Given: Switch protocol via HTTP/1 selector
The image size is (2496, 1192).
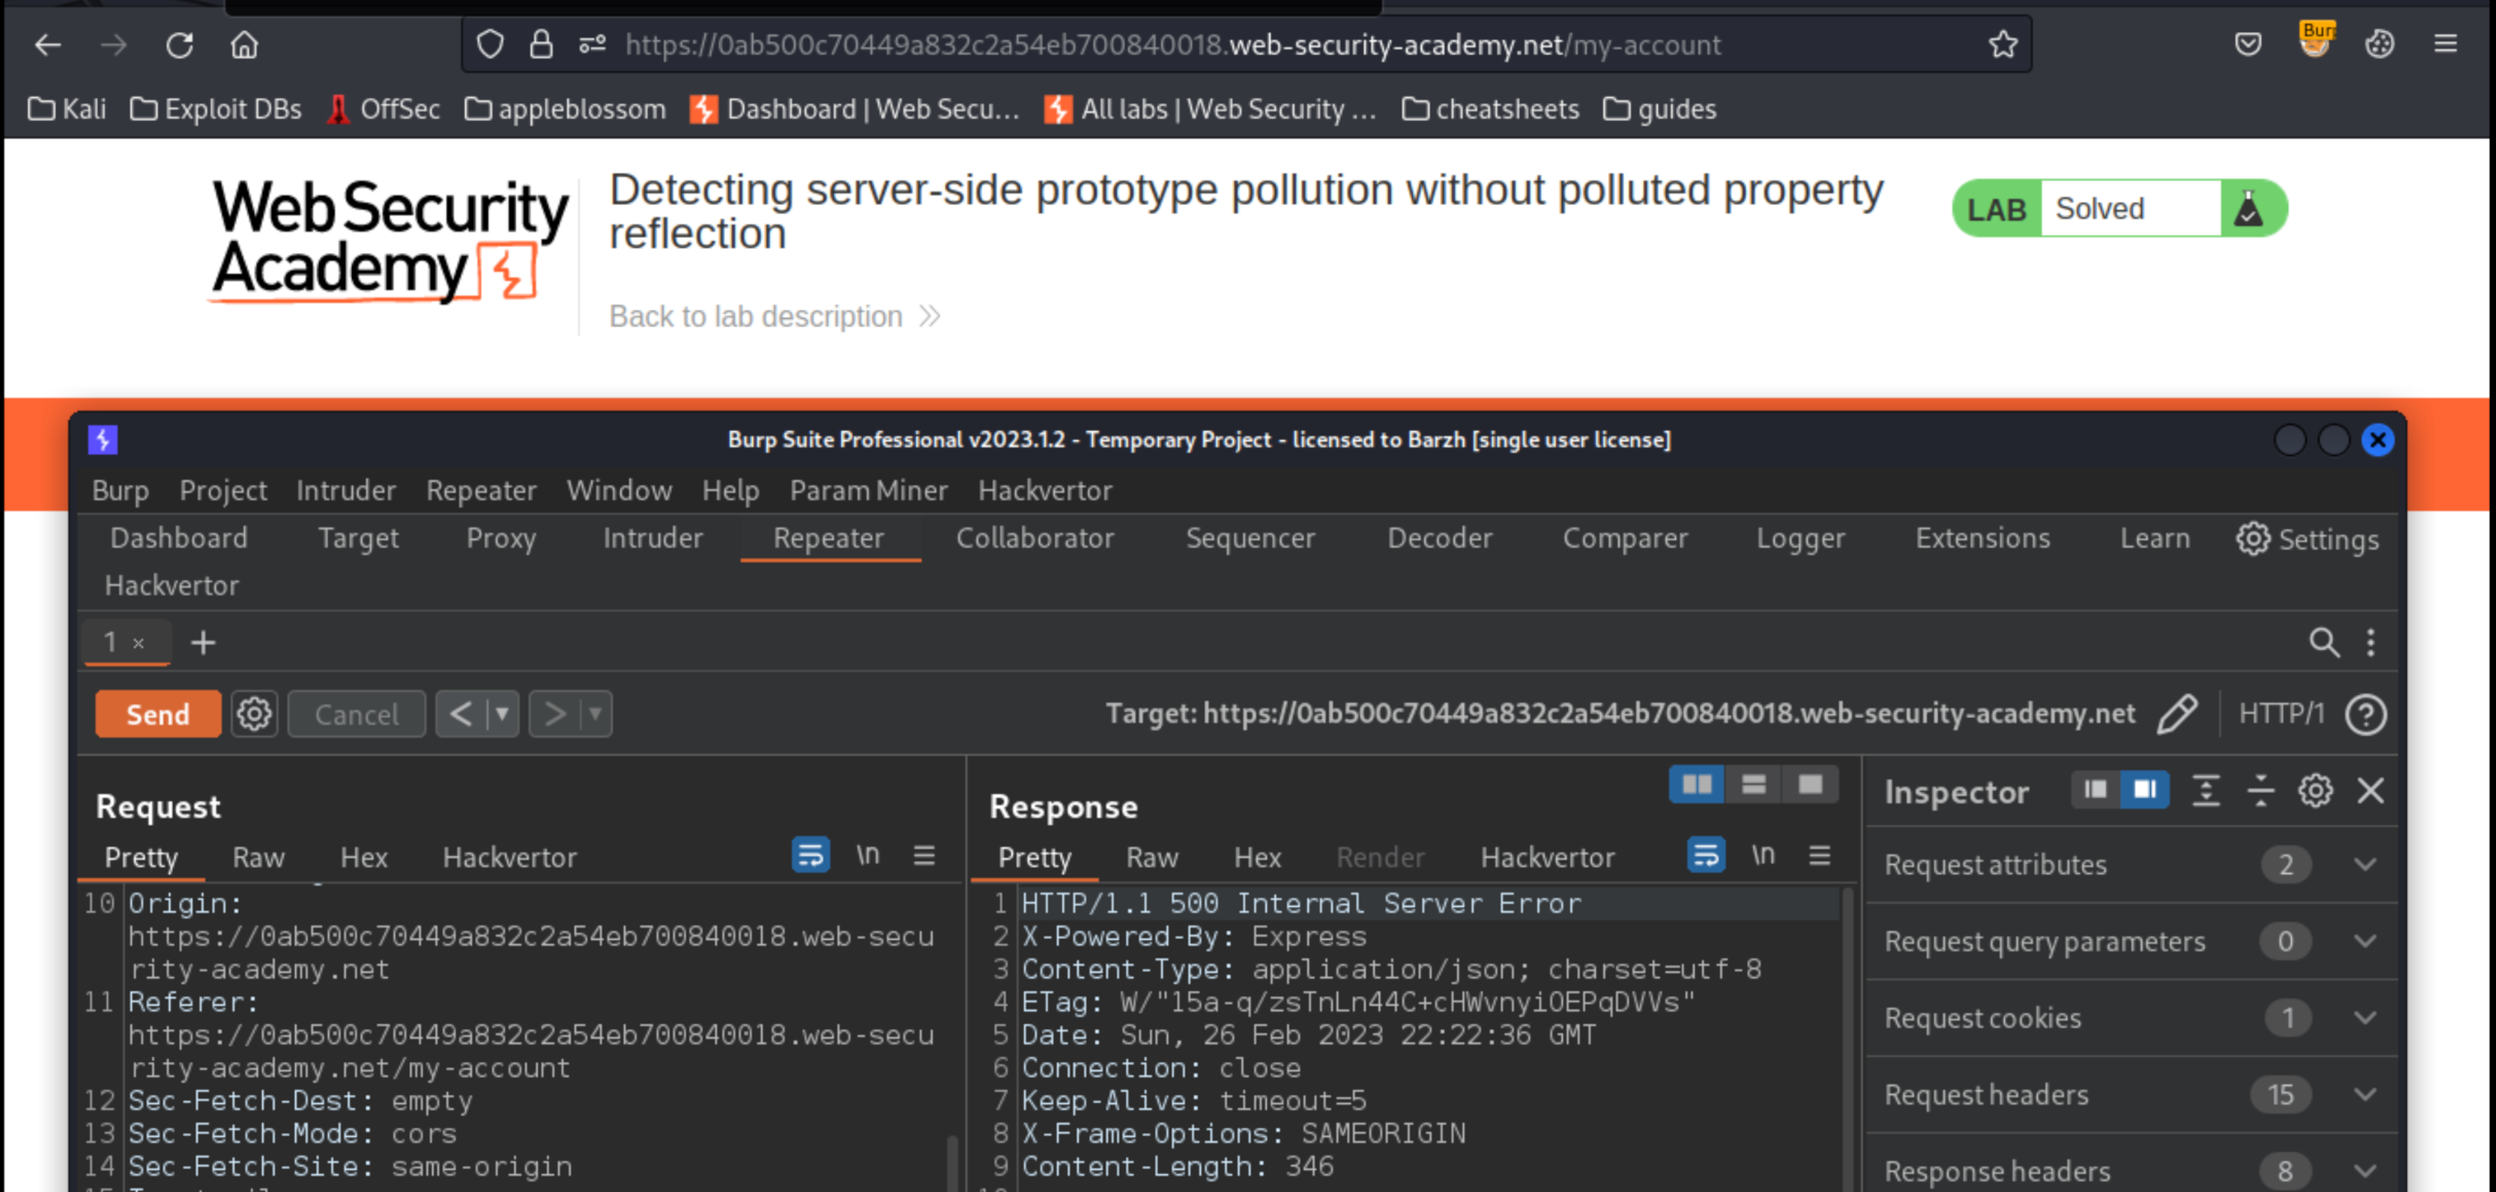Looking at the screenshot, I should pyautogui.click(x=2281, y=714).
